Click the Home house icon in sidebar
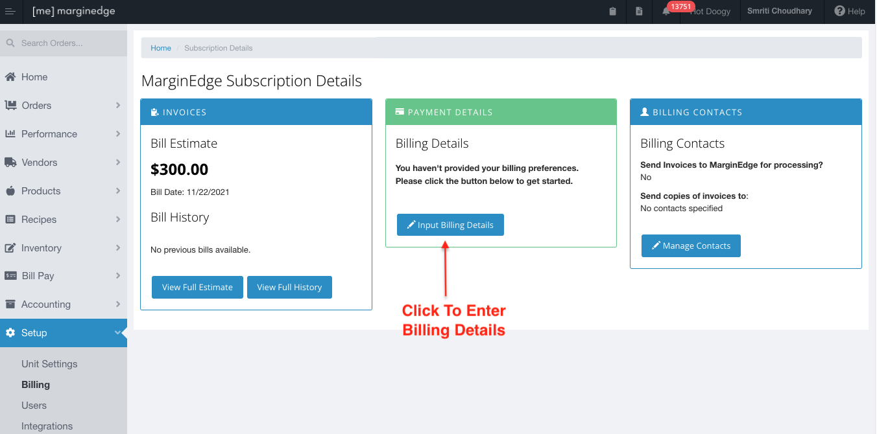Image resolution: width=877 pixels, height=434 pixels. (x=10, y=77)
